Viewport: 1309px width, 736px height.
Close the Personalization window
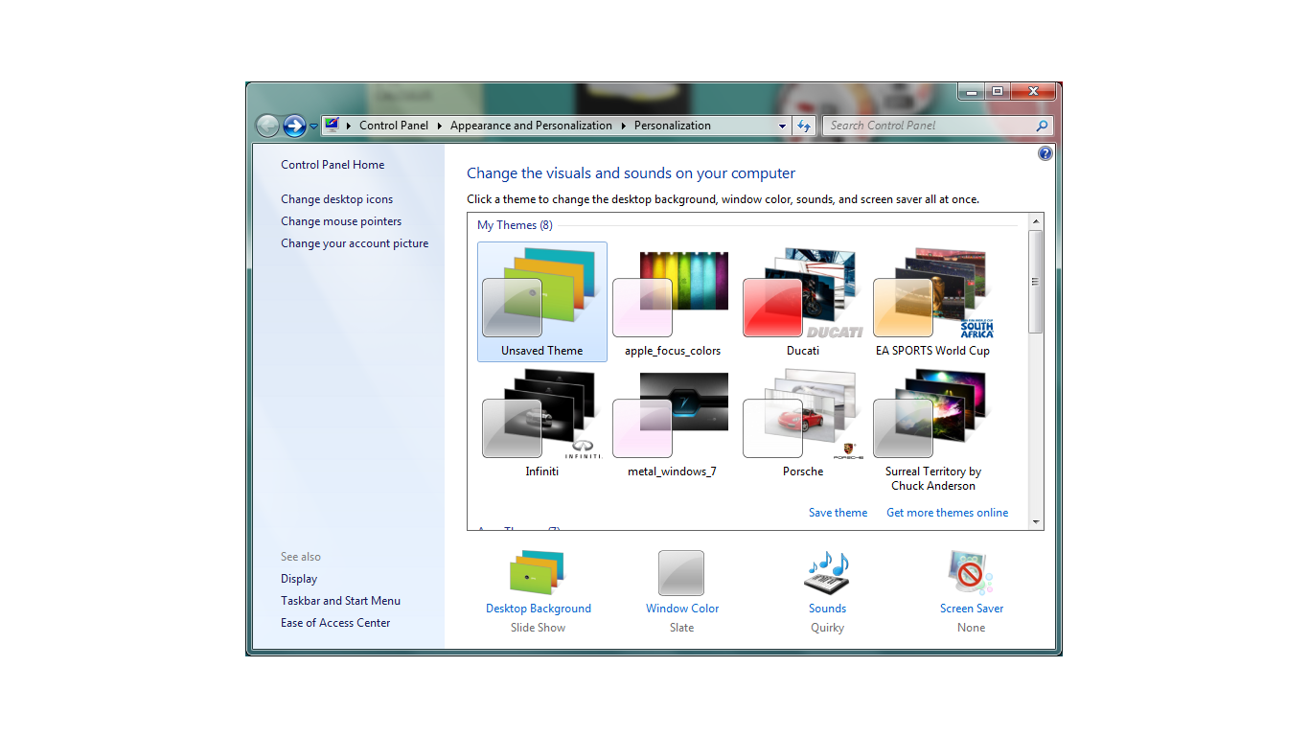pyautogui.click(x=1033, y=91)
